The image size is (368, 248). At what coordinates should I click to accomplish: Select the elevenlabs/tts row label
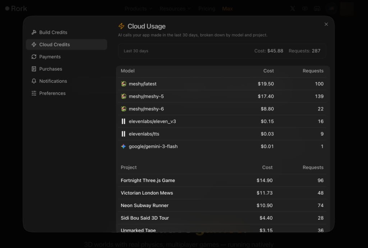tap(144, 134)
